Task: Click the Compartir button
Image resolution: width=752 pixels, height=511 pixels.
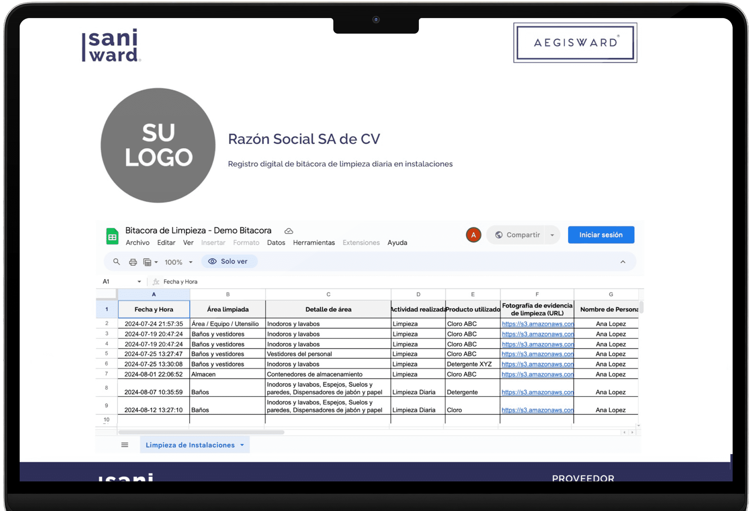Action: coord(518,235)
